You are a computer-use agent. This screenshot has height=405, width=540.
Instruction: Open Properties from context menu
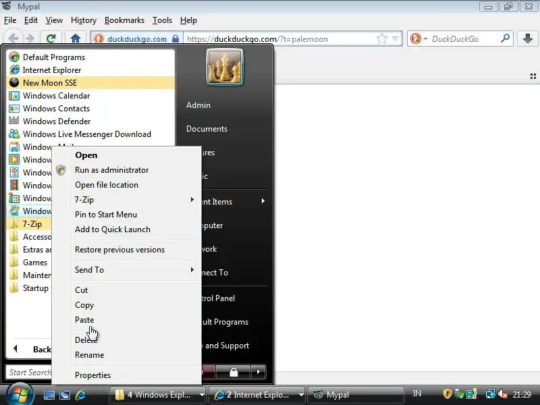(x=136, y=375)
